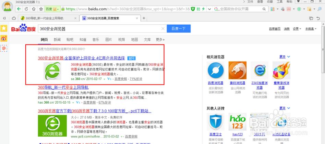Open the extensions apps icon in toolbar
Screen dimensions: 325x144
click(x=273, y=9)
